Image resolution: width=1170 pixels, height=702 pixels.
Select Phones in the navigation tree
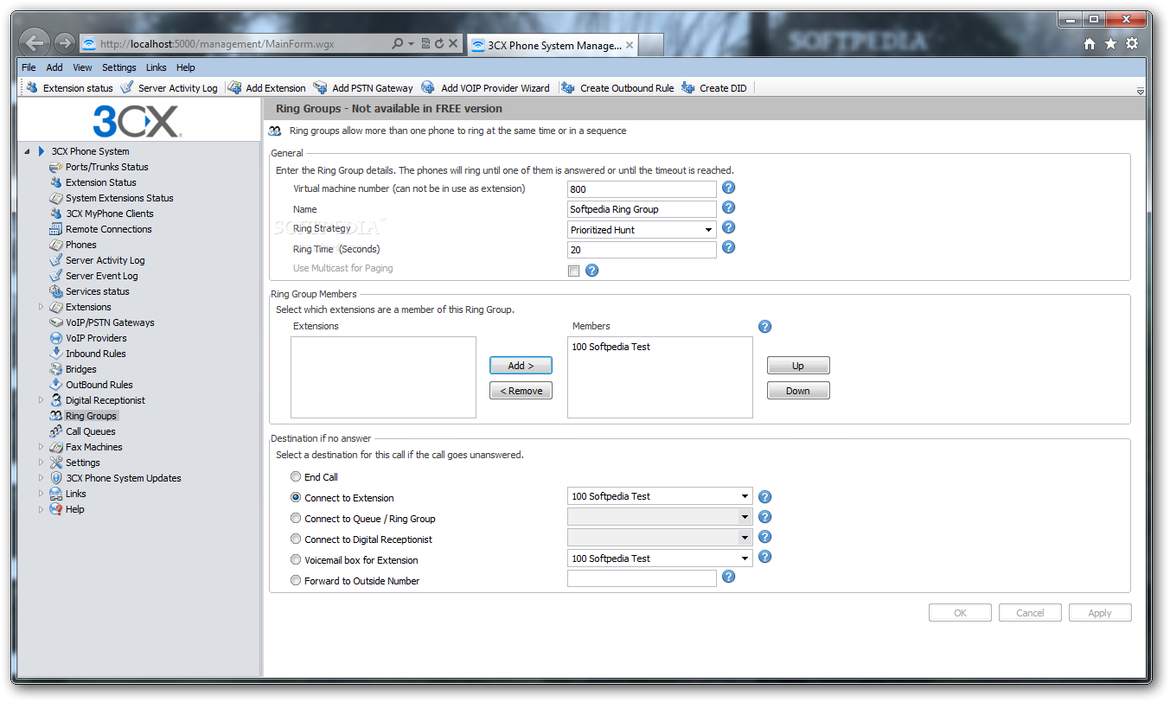point(81,245)
